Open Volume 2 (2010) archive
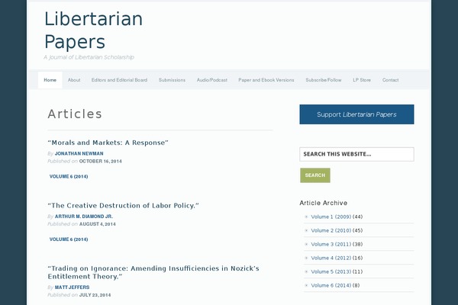 coord(331,230)
